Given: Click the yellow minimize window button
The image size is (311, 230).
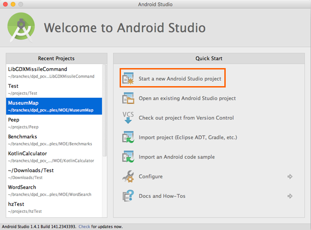Looking at the screenshot, I should click(x=13, y=4).
